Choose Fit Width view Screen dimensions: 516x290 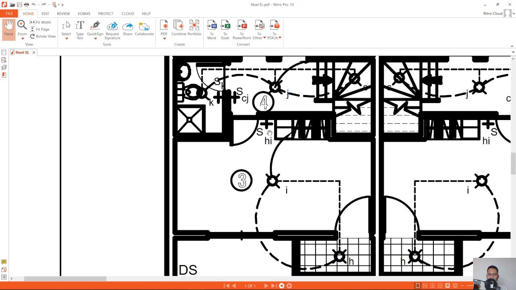click(40, 22)
